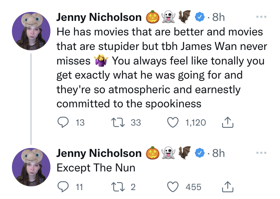280x199 pixels.
Task: Open the first tweet's 8h timestamp
Action: point(218,17)
